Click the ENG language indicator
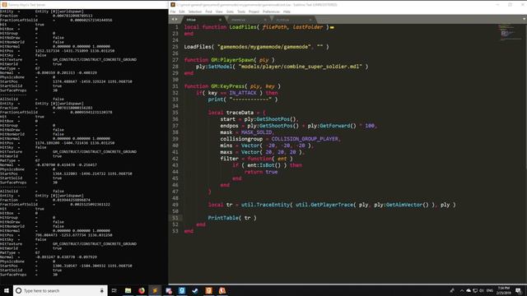The height and width of the screenshot is (296, 527). pyautogui.click(x=490, y=290)
